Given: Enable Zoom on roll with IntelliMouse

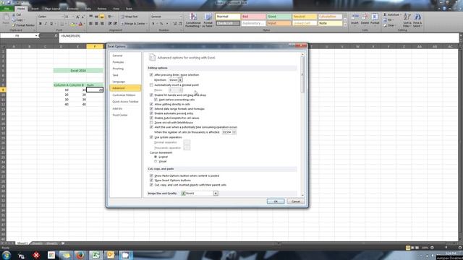Looking at the screenshot, I should 151,122.
